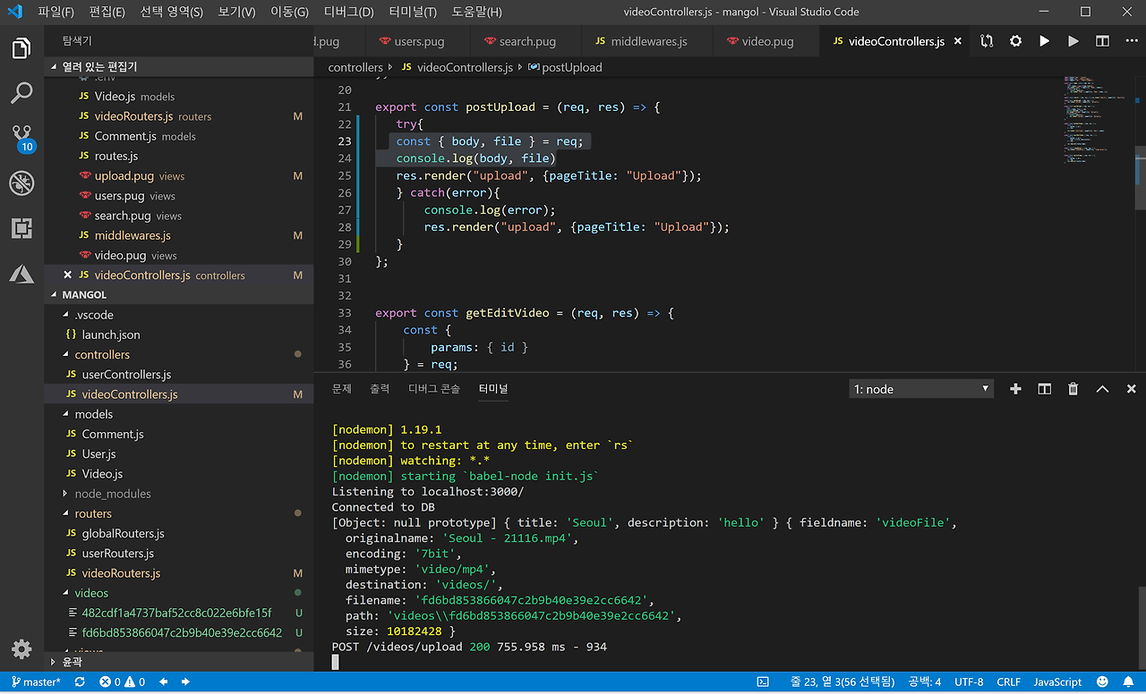Kill terminal with trash icon

click(1073, 389)
